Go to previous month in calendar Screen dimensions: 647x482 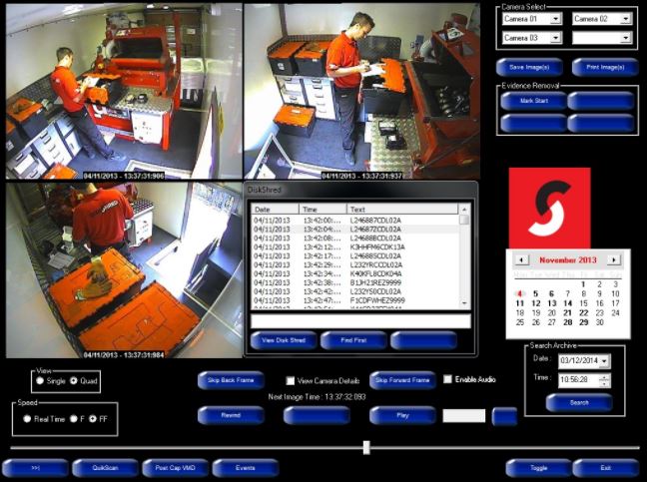point(521,260)
